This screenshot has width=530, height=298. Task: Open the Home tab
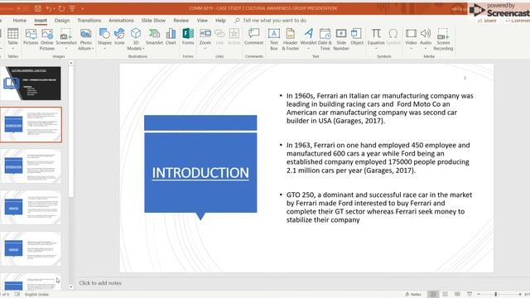20,20
